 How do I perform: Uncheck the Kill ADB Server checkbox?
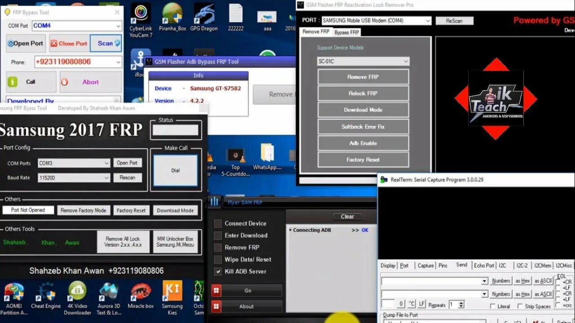click(x=218, y=271)
